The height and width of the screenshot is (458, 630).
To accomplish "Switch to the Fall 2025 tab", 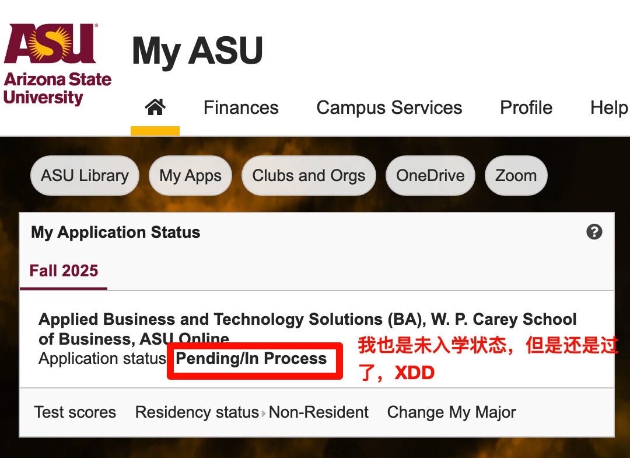I will tap(64, 271).
